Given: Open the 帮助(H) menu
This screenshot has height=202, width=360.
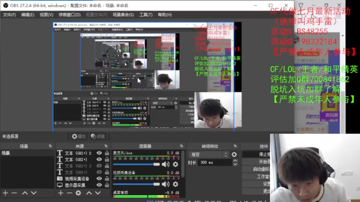Looking at the screenshot, I should pyautogui.click(x=165, y=15).
